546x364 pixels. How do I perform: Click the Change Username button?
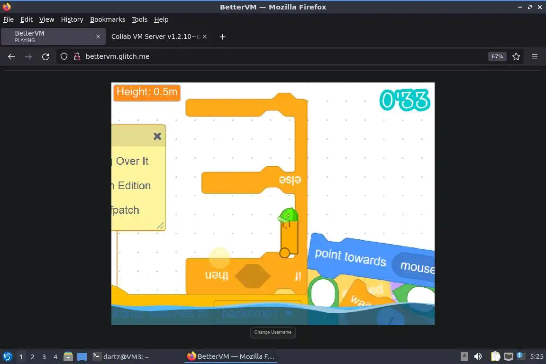click(273, 332)
